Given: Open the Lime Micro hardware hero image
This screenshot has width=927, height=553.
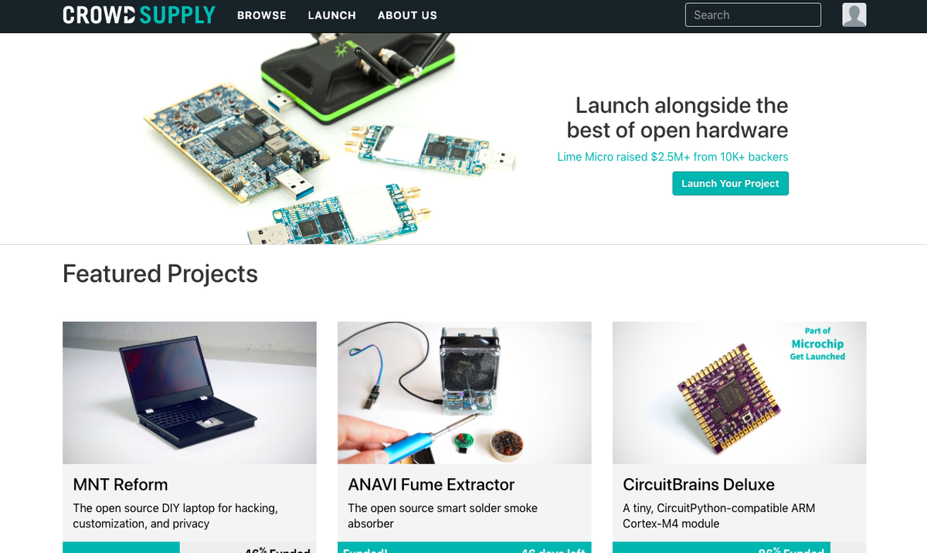Looking at the screenshot, I should [331, 139].
